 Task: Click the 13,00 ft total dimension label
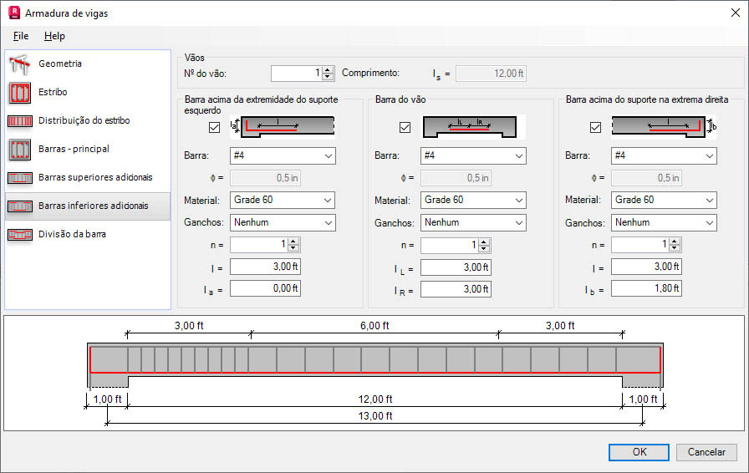coord(375,416)
